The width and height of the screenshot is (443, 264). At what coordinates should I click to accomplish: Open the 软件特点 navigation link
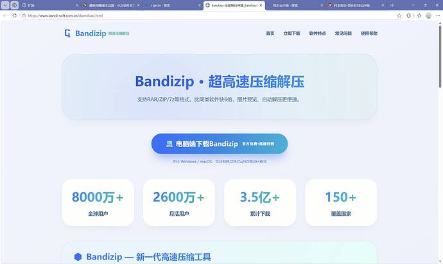click(x=318, y=33)
